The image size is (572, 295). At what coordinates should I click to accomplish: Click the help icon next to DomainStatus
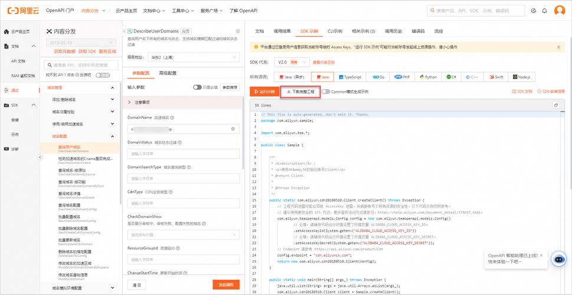point(179,143)
